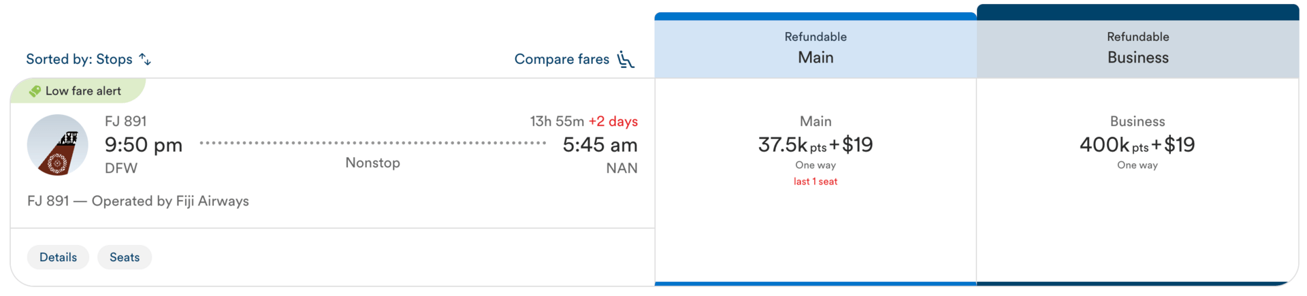Viewport: 1307px width, 296px height.
Task: Click the 5:45 am arrival time
Action: (600, 145)
